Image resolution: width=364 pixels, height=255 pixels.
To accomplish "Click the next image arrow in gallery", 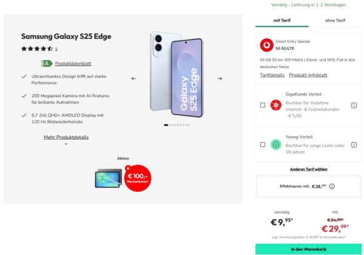I will (220, 79).
